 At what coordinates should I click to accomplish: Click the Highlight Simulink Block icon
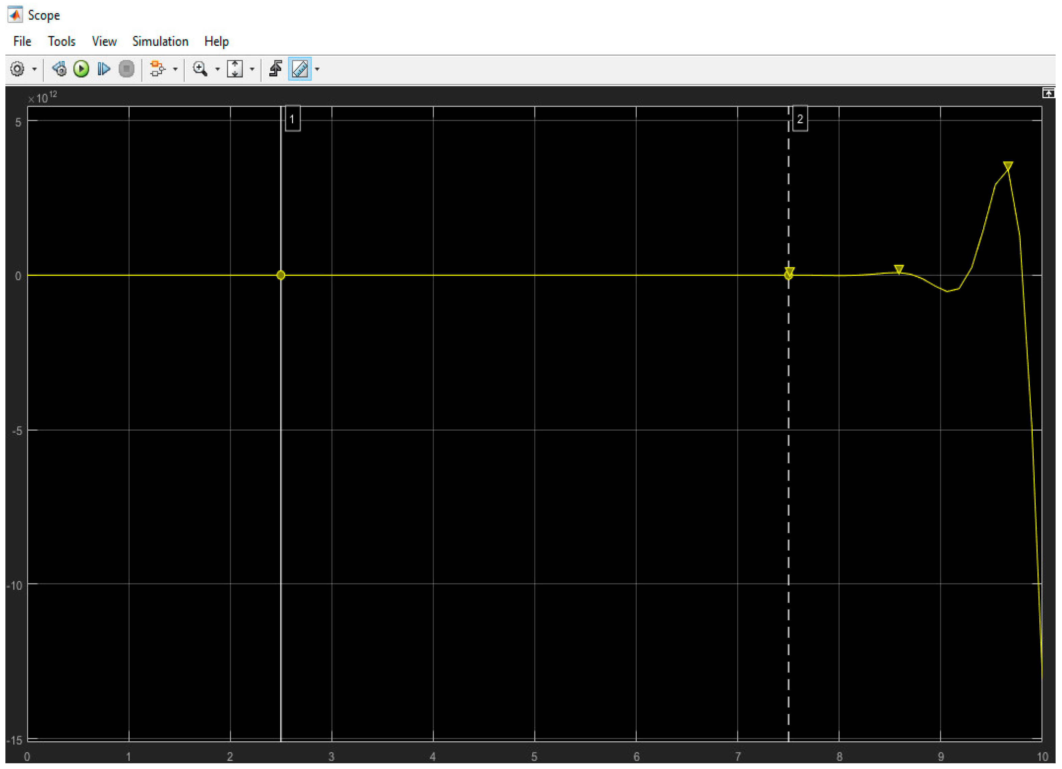[x=157, y=69]
